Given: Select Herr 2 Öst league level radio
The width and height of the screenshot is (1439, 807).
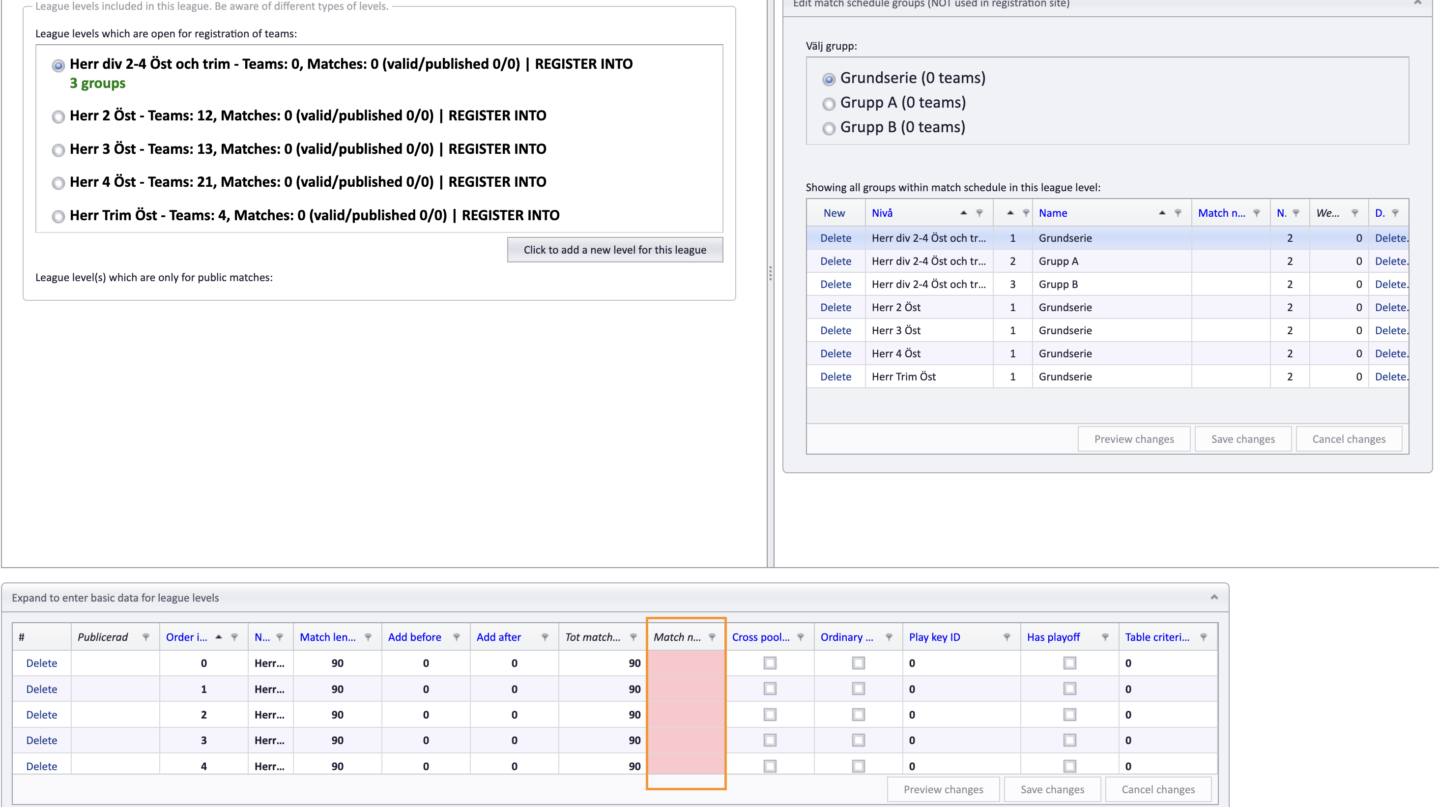Looking at the screenshot, I should (58, 116).
